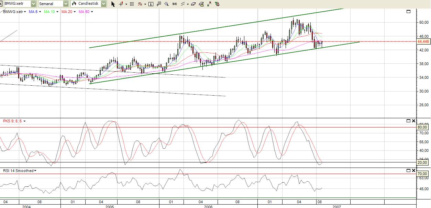Open the PKS 9; 5; 5 indicator menu
This screenshot has width=431, height=208.
pos(12,121)
